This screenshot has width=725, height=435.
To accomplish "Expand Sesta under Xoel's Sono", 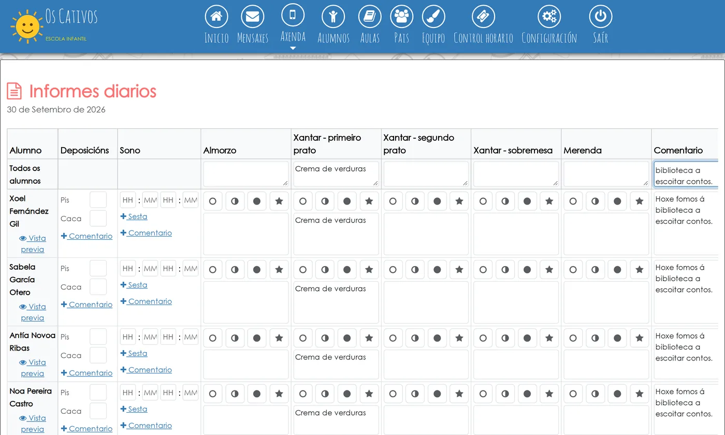I will [134, 216].
